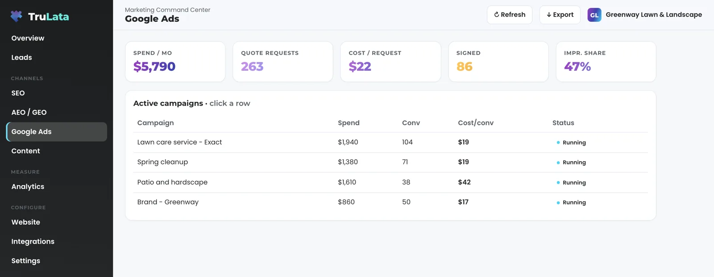
Task: Click the $17 cost per conversion
Action: [x=463, y=202]
